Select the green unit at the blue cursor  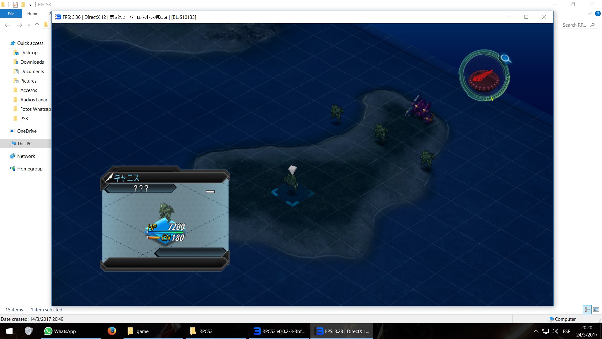click(292, 182)
